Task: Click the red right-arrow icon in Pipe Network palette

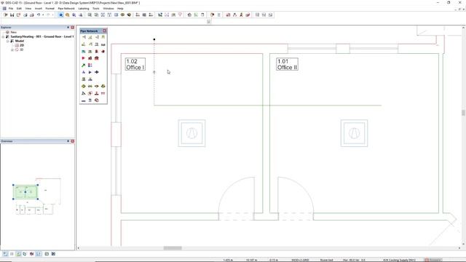Action: tap(84, 58)
